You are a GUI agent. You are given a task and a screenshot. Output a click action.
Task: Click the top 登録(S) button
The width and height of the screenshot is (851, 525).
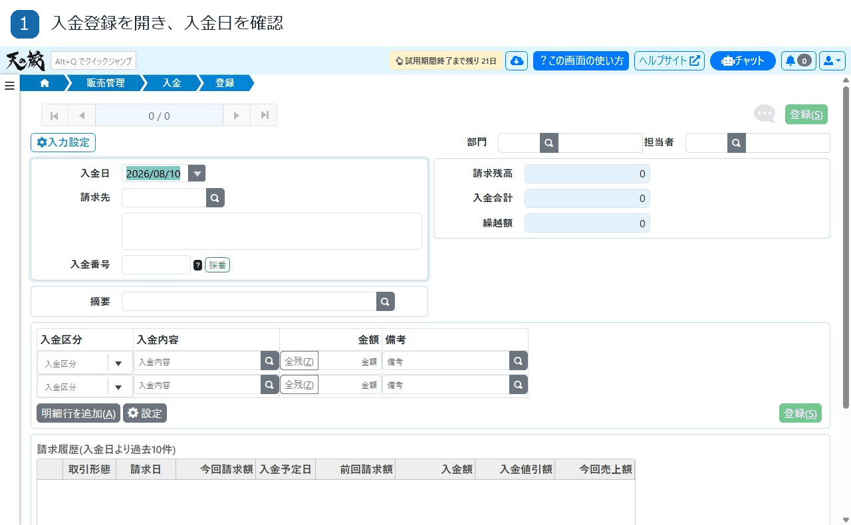(x=806, y=114)
